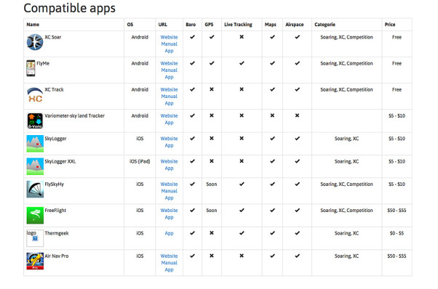Click the Thermgeek price $0 - $5
Viewport: 438px width, 289px height.
397,233
